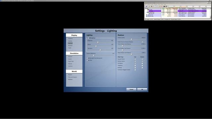Select the purple highlighted process row
Viewport: 212px width, 119px height.
point(176,11)
